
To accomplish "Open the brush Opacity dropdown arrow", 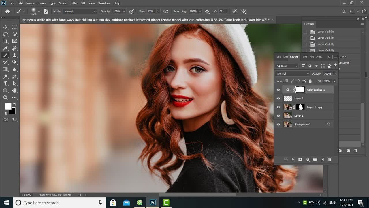I will pos(124,11).
